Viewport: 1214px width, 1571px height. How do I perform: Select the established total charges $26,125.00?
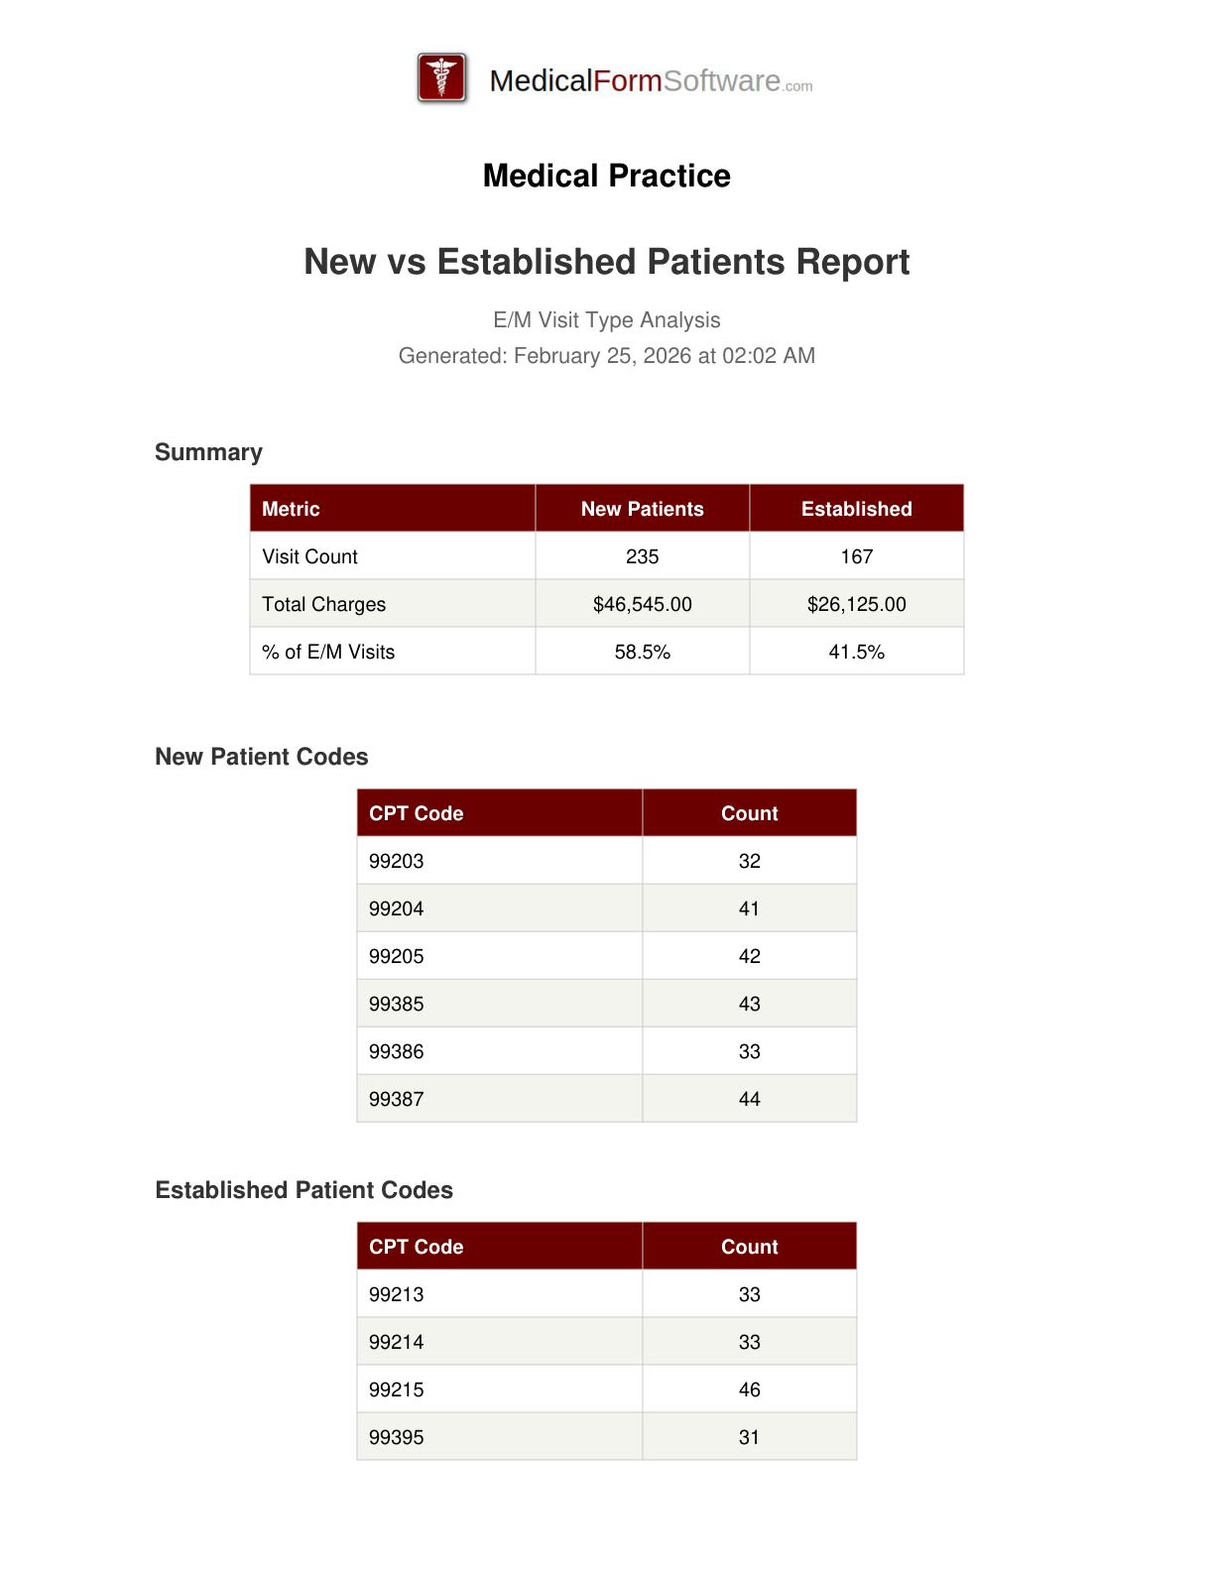tap(856, 604)
